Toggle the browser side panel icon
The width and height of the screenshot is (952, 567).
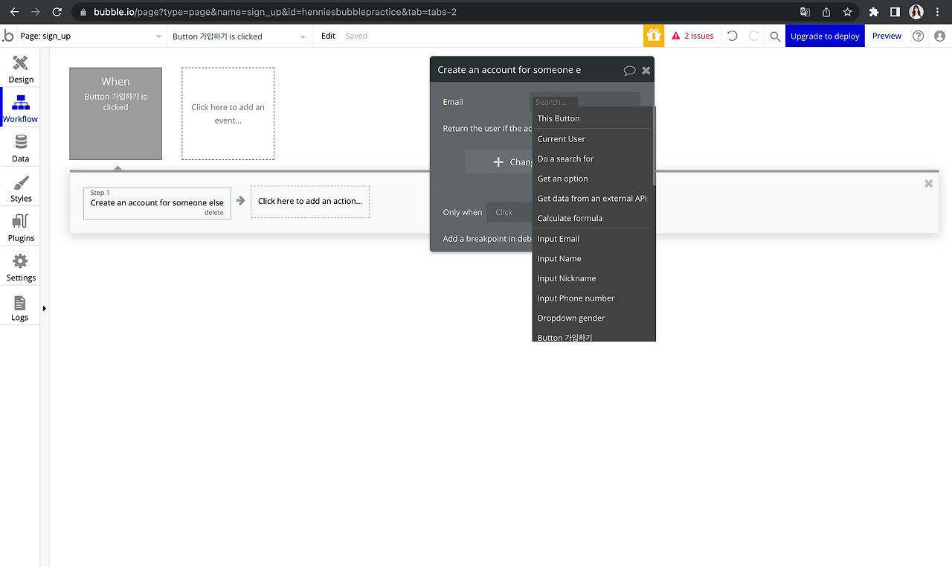tap(895, 12)
